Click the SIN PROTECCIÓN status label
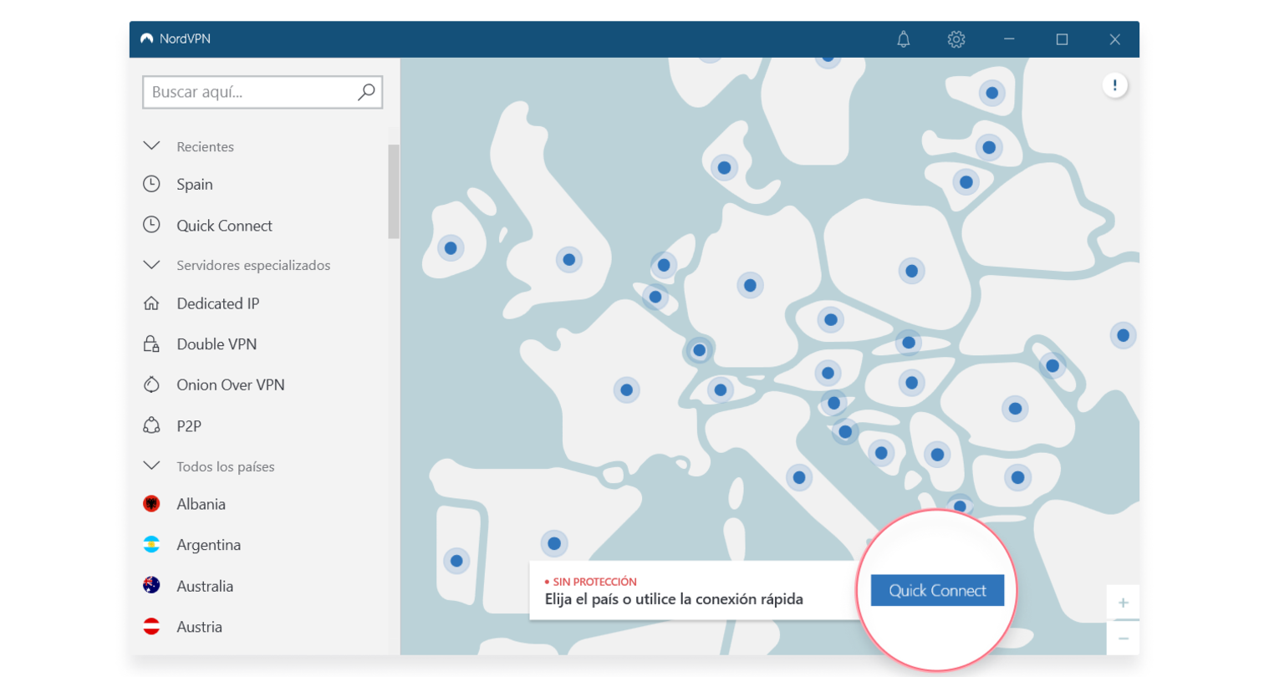 (594, 582)
